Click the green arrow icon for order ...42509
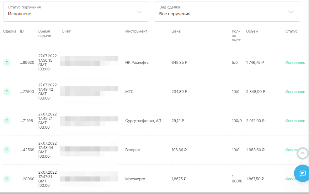The width and height of the screenshot is (309, 194). point(7,150)
